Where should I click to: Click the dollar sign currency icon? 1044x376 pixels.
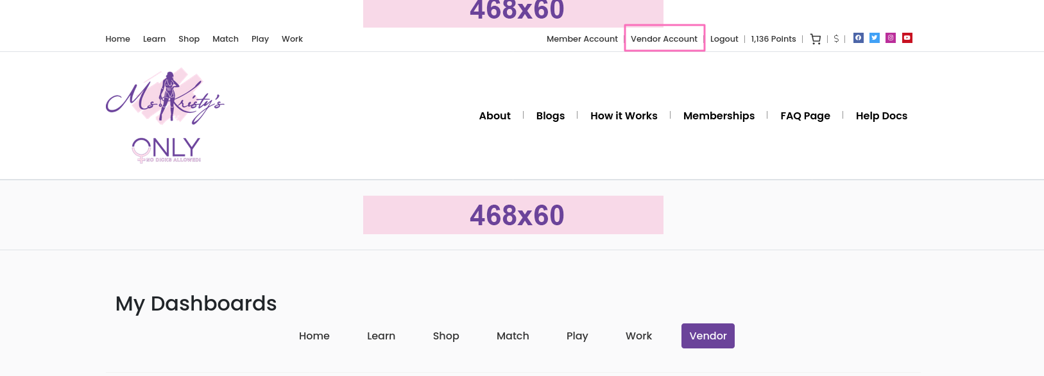(x=836, y=39)
